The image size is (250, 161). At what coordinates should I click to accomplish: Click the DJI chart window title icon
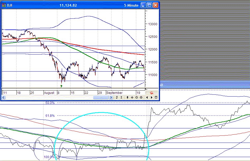pyautogui.click(x=4, y=5)
